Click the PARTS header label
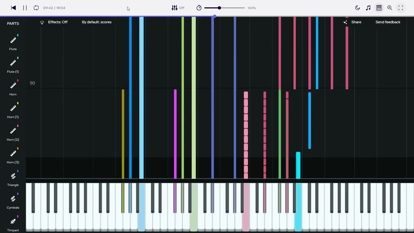414x233 pixels. 13,24
